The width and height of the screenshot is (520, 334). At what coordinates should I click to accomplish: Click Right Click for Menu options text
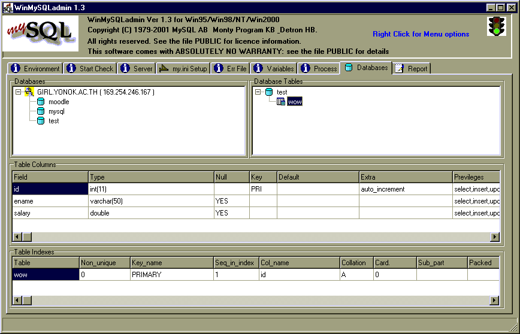point(421,34)
